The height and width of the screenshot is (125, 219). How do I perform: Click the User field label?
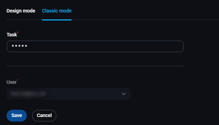(x=11, y=82)
